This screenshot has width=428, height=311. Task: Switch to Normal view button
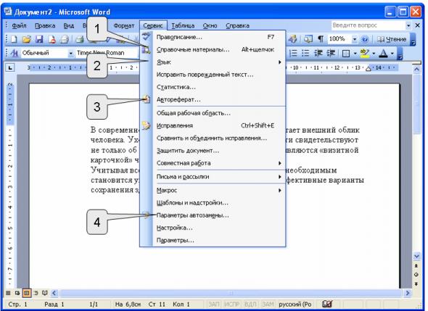click(8, 293)
